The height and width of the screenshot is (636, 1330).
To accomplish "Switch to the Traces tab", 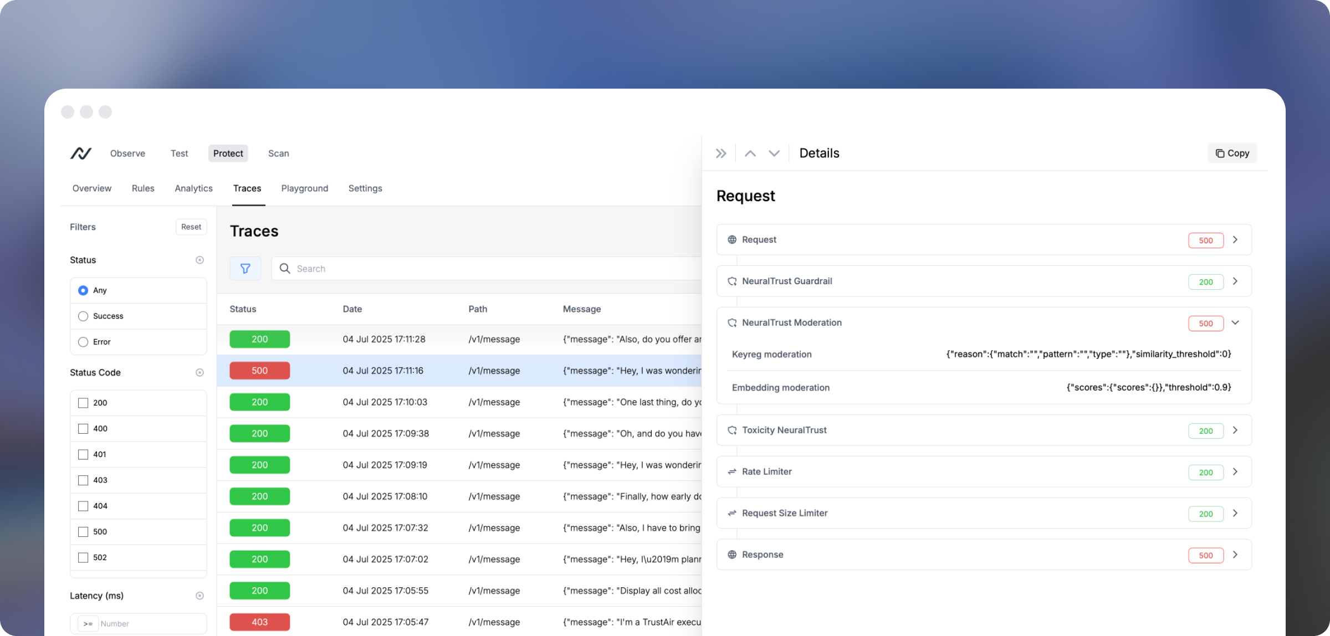I will [x=247, y=188].
